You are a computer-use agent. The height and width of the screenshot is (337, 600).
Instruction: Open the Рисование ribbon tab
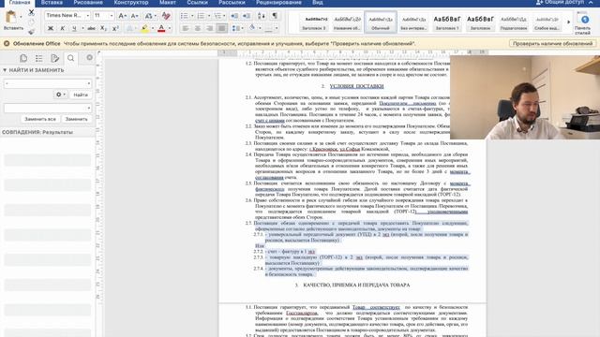[88, 3]
